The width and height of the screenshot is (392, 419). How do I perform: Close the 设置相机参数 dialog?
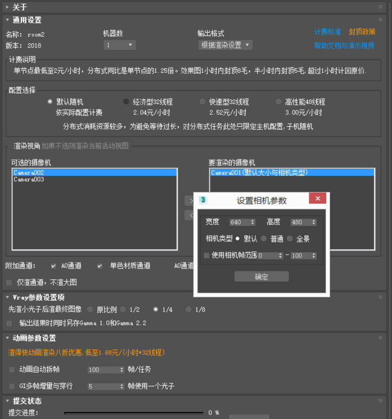(x=317, y=199)
